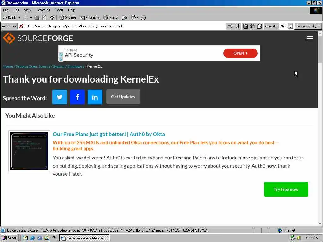Image resolution: width=323 pixels, height=242 pixels.
Task: Click the binoculars find icon
Action: [252, 26]
